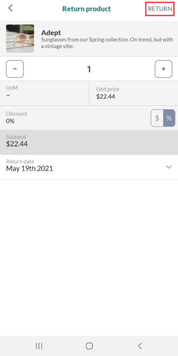
Task: Open Android recent apps icon
Action: coord(39,346)
